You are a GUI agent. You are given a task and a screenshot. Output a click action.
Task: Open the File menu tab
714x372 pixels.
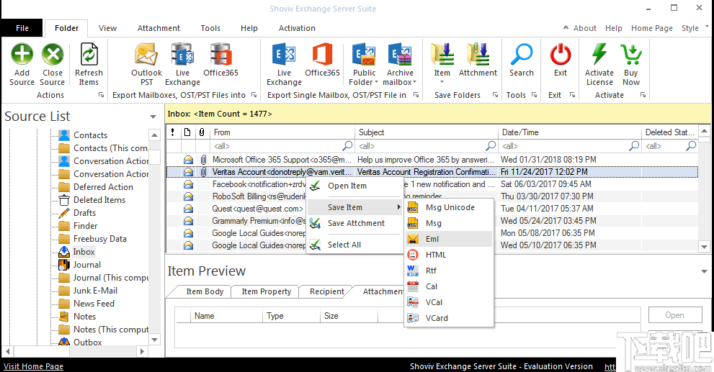[x=22, y=28]
